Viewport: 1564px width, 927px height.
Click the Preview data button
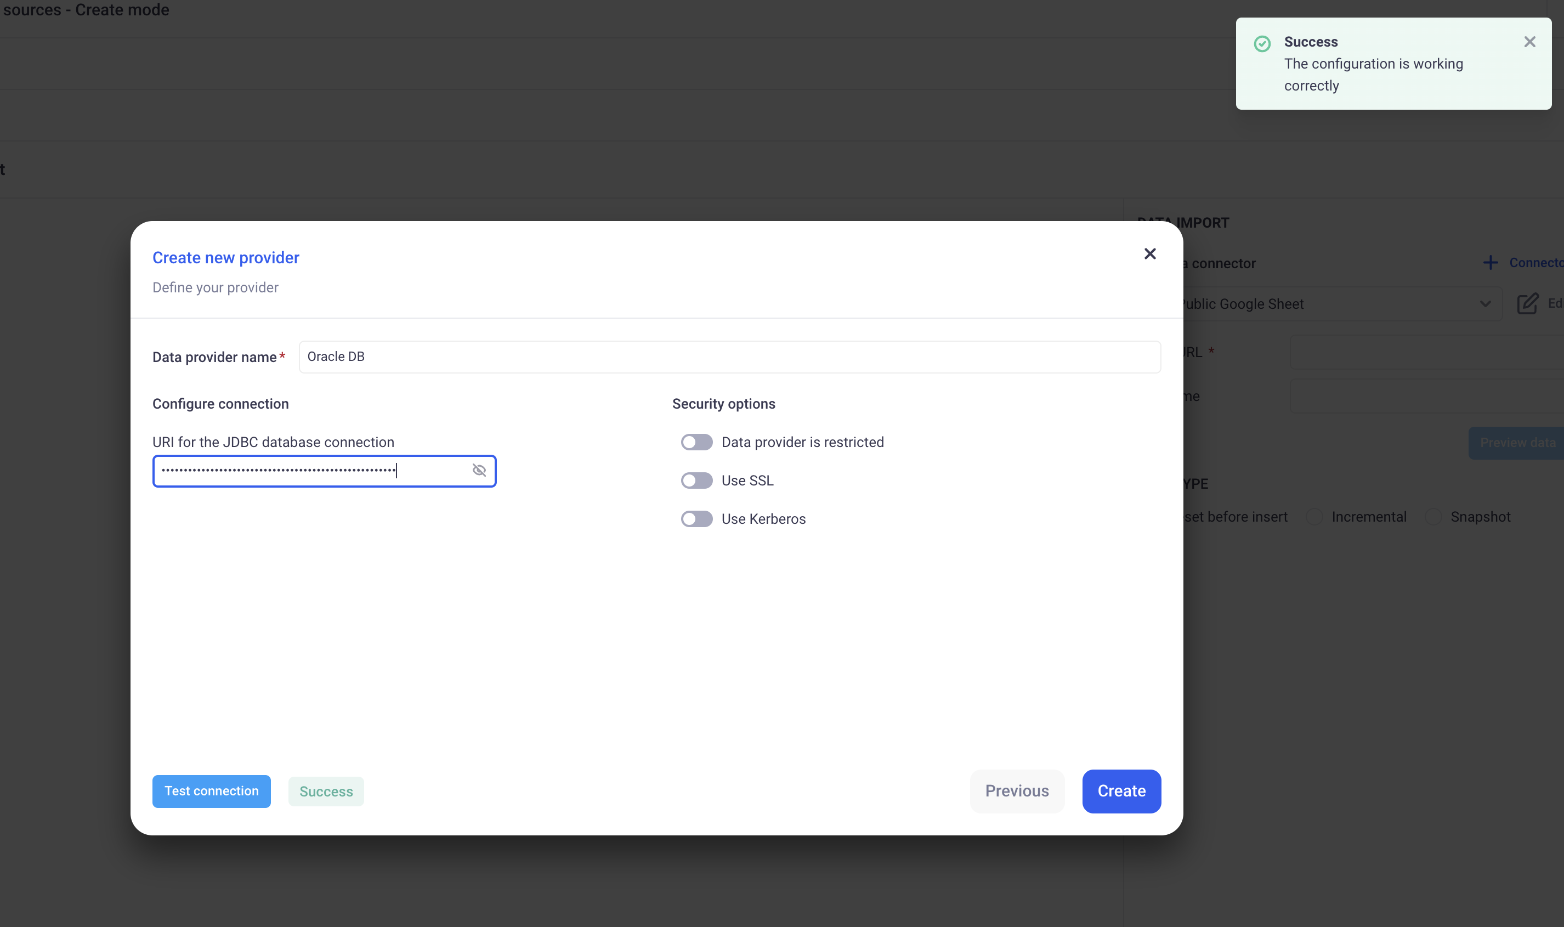click(1517, 443)
